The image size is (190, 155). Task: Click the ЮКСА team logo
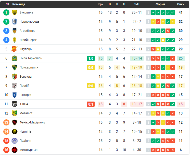point(15,104)
